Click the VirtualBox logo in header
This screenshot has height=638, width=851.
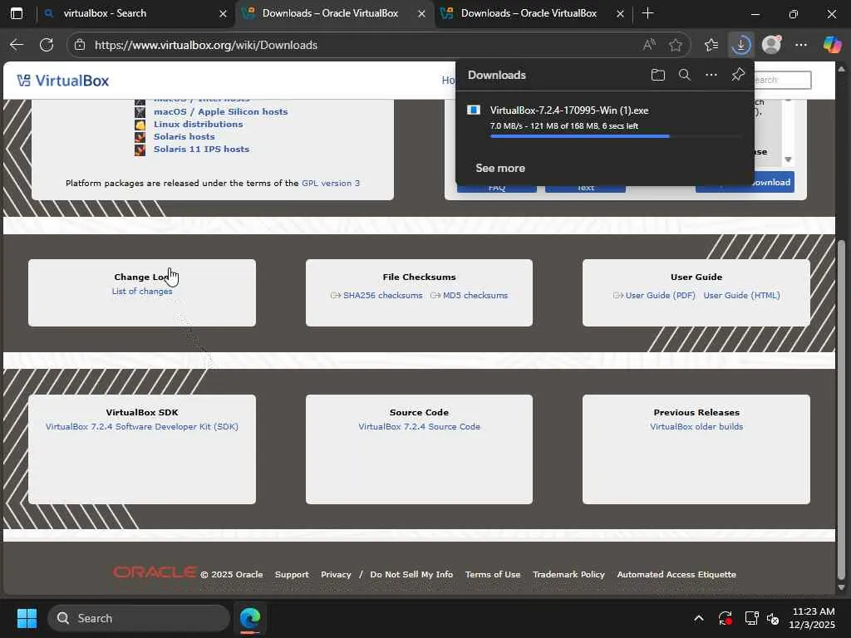click(63, 81)
